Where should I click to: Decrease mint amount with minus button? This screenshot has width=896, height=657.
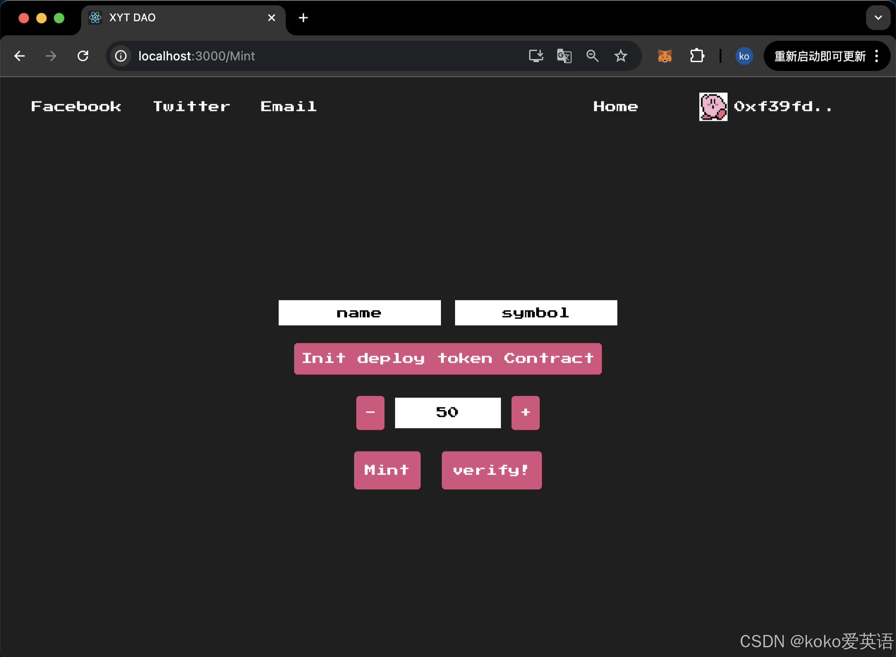click(370, 413)
